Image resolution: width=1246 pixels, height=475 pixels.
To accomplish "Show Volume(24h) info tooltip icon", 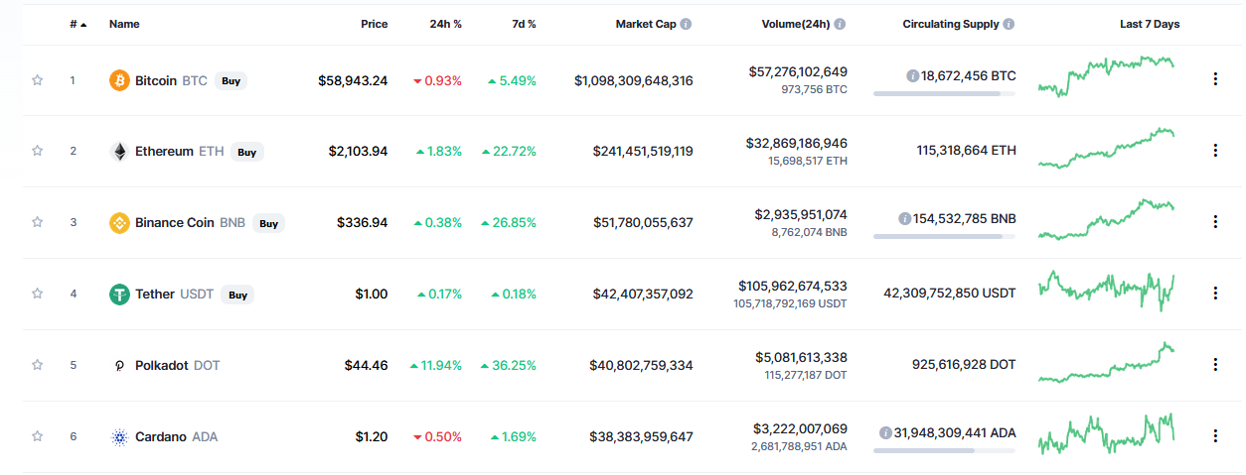I will pos(841,24).
